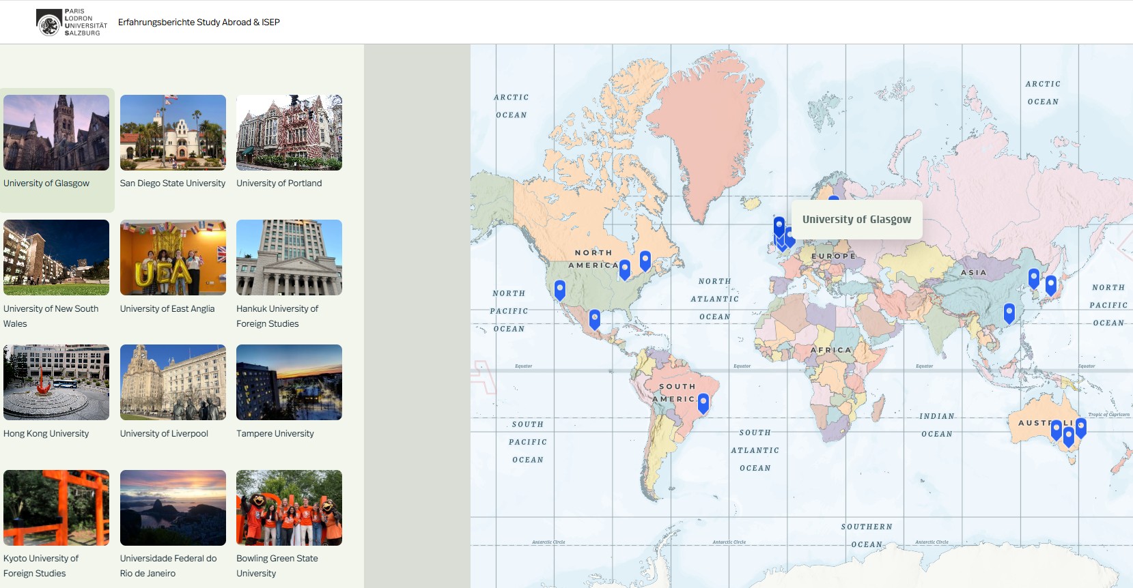The width and height of the screenshot is (1133, 588).
Task: Open the UEA golden balloons photo
Action: click(173, 257)
